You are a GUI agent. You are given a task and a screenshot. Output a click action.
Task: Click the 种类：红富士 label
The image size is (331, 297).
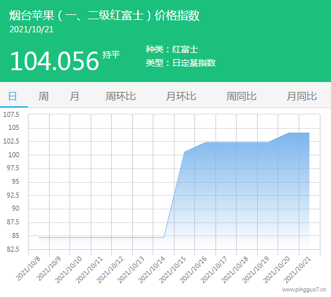(x=172, y=50)
